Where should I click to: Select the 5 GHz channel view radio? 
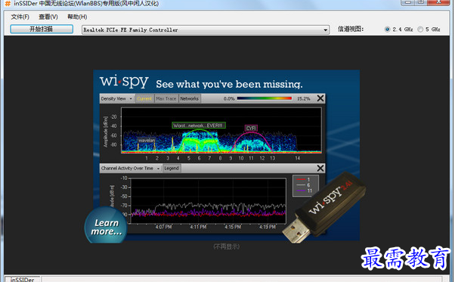coord(420,29)
